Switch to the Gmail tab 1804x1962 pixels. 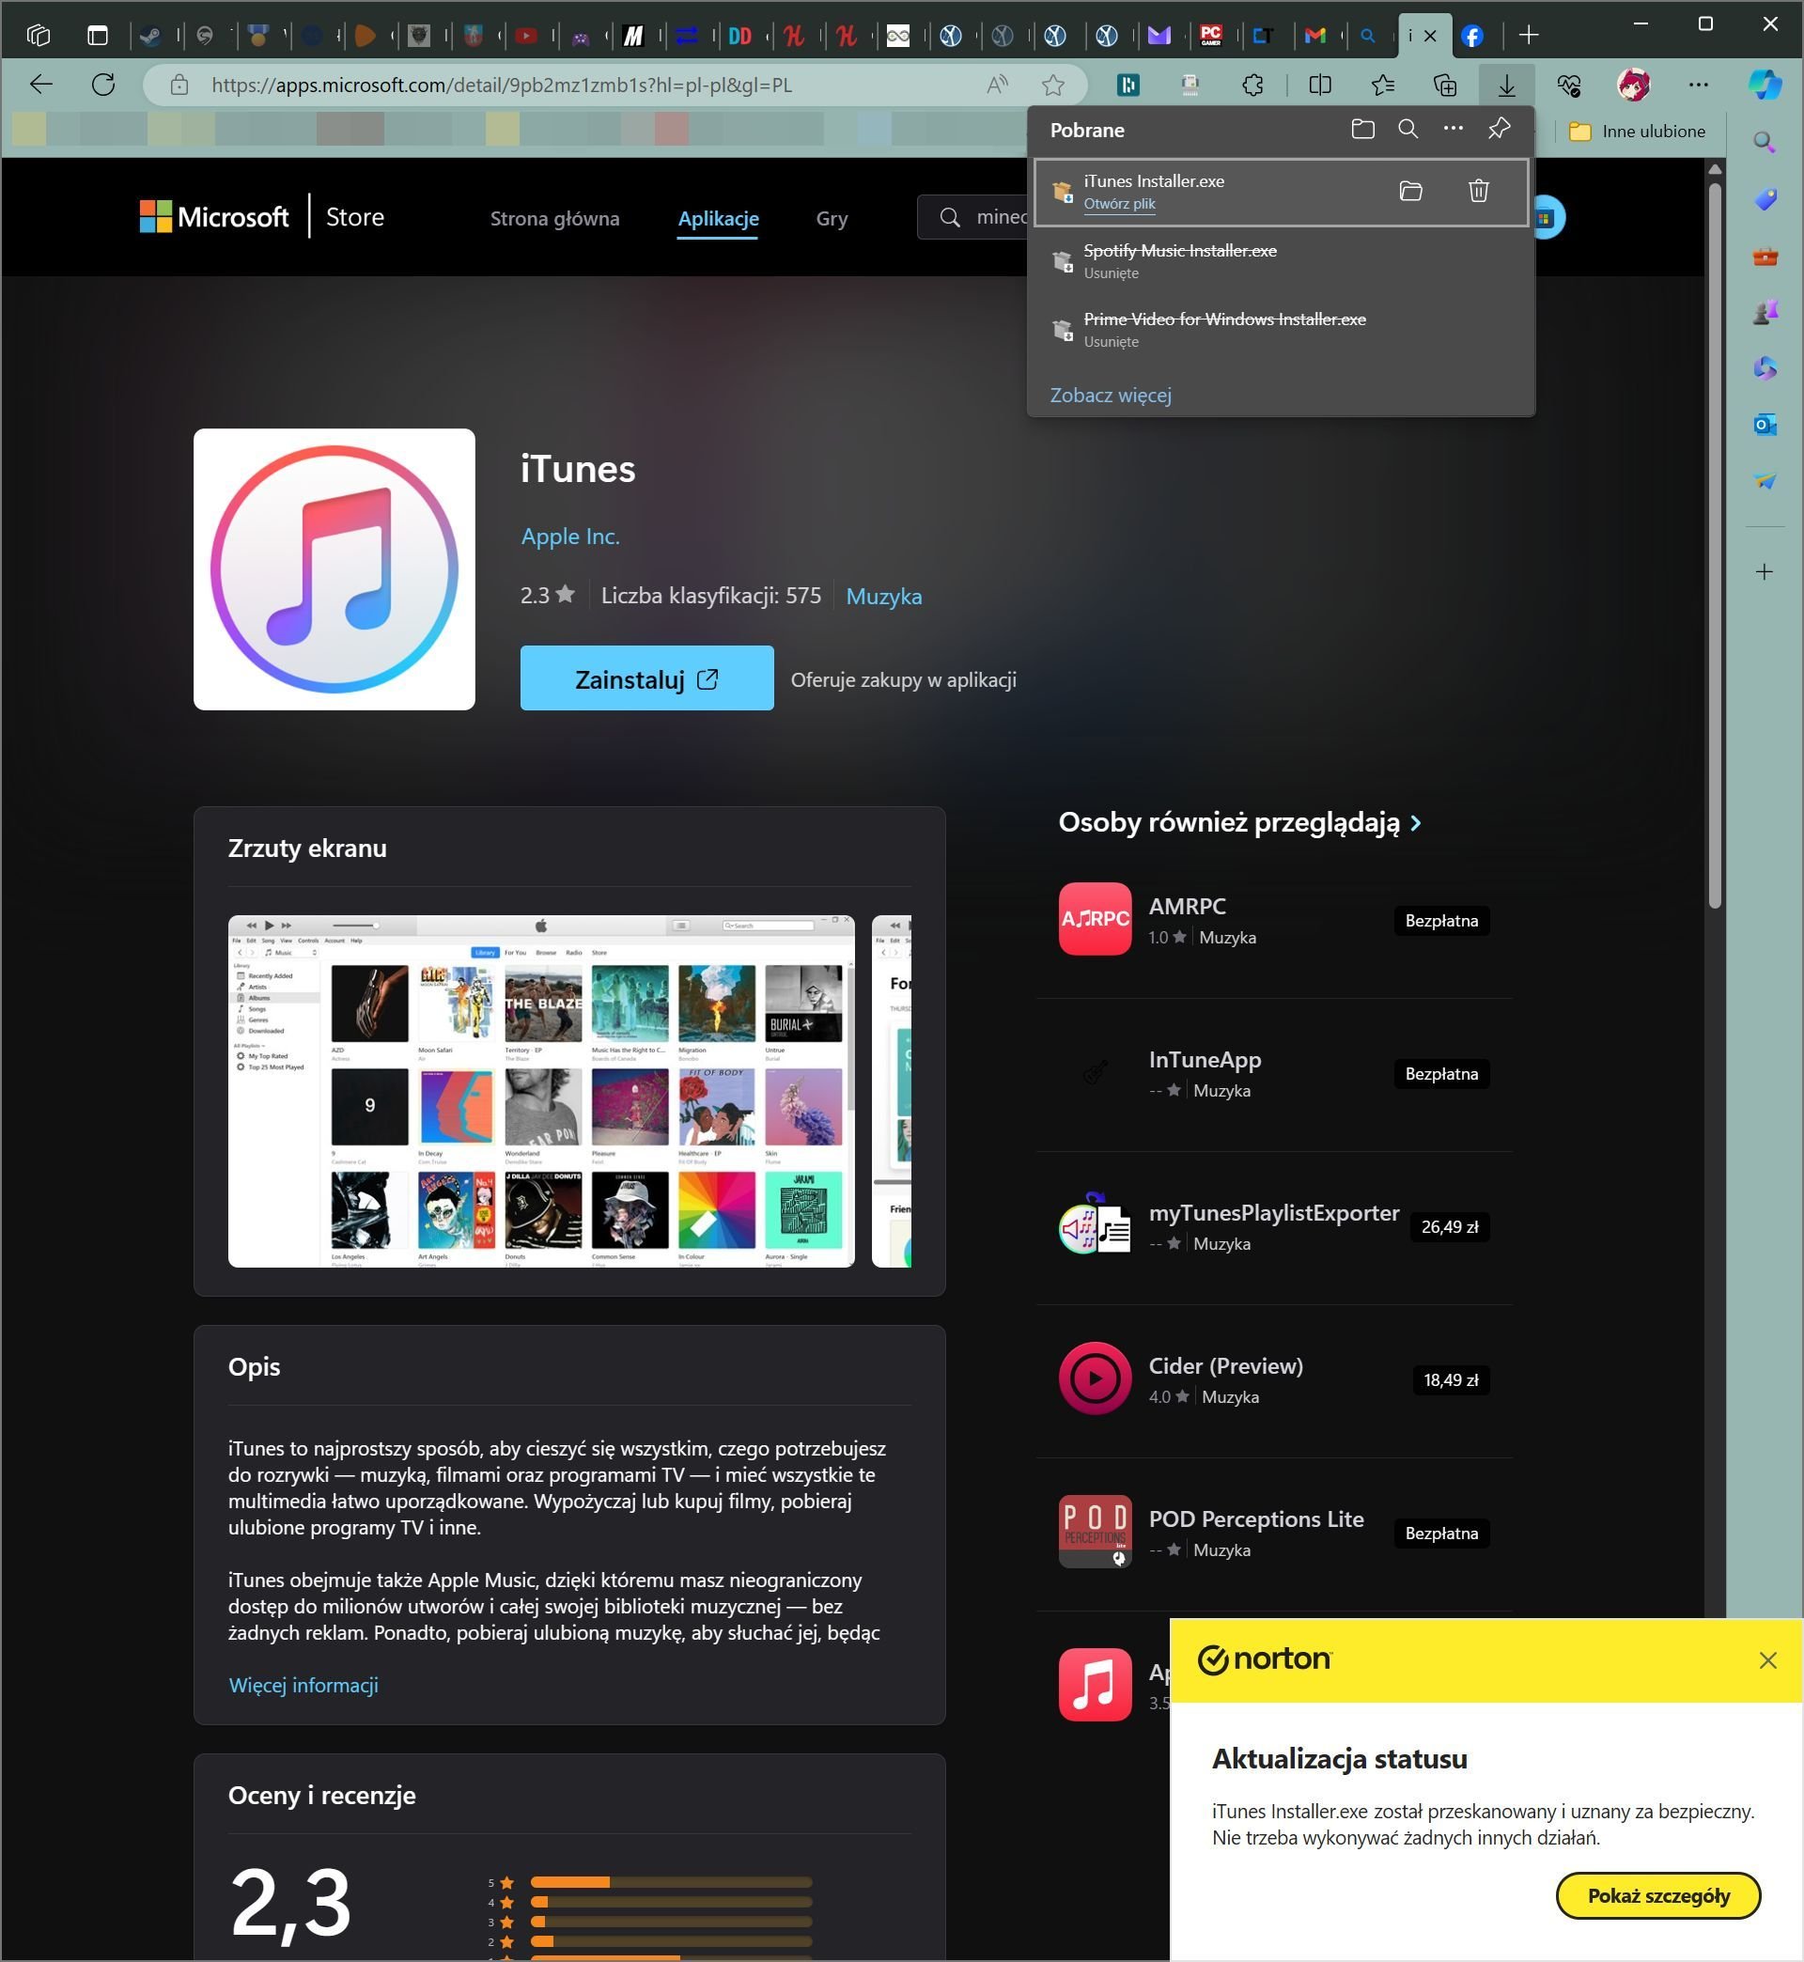pyautogui.click(x=1314, y=36)
